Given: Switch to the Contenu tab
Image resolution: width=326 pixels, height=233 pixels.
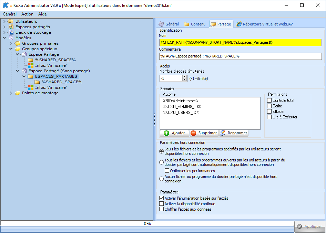Looking at the screenshot, I should click(x=195, y=24).
